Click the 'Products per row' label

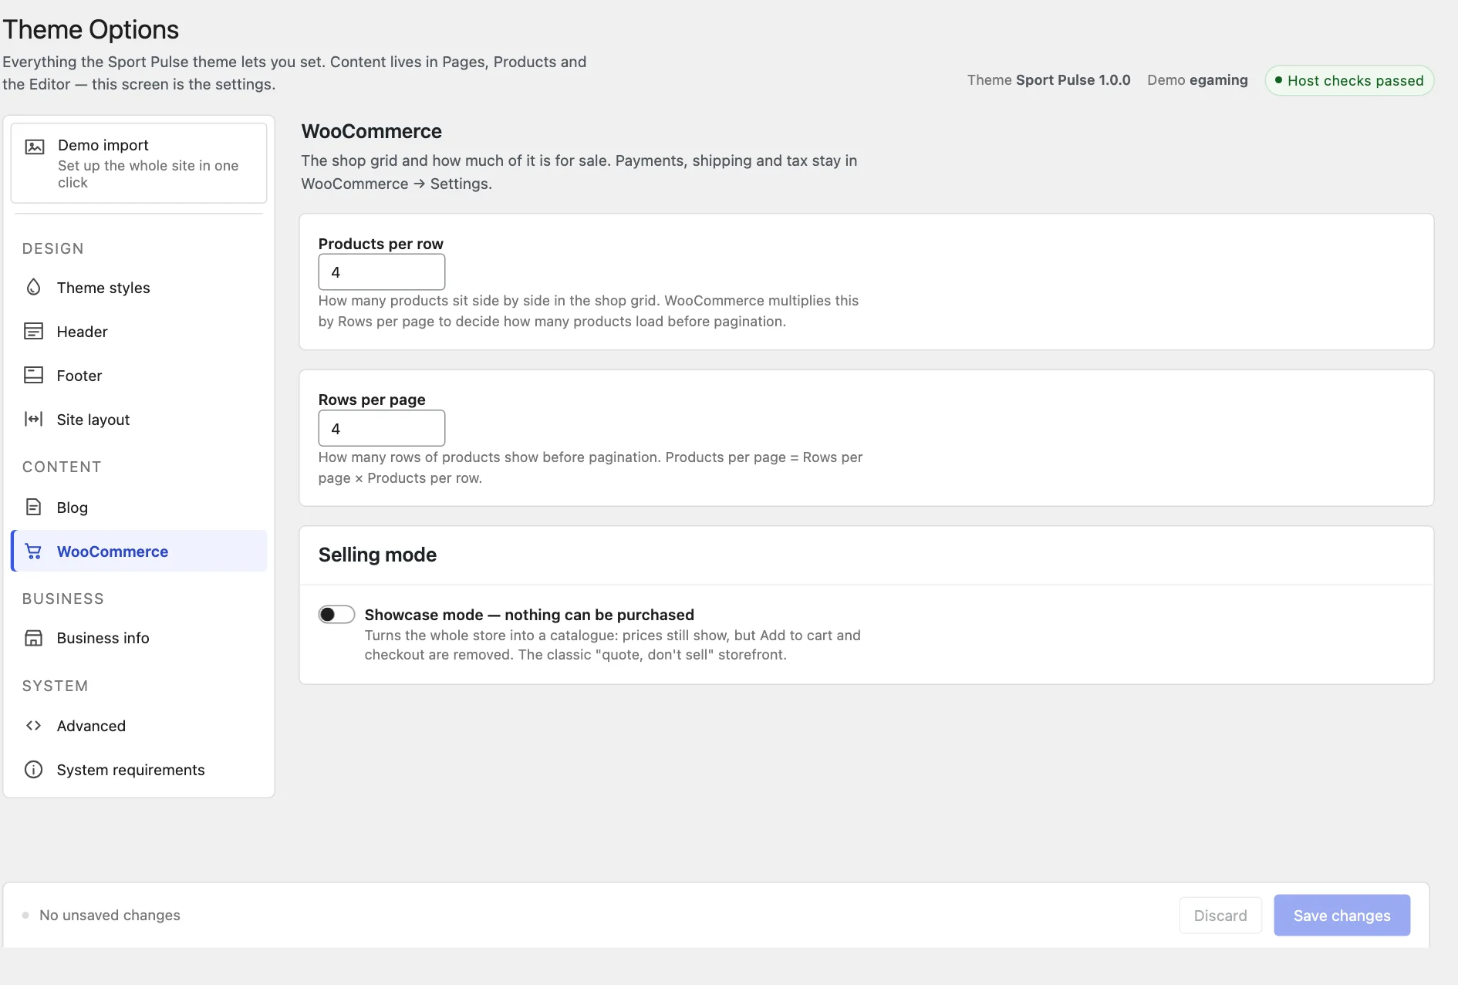381,244
